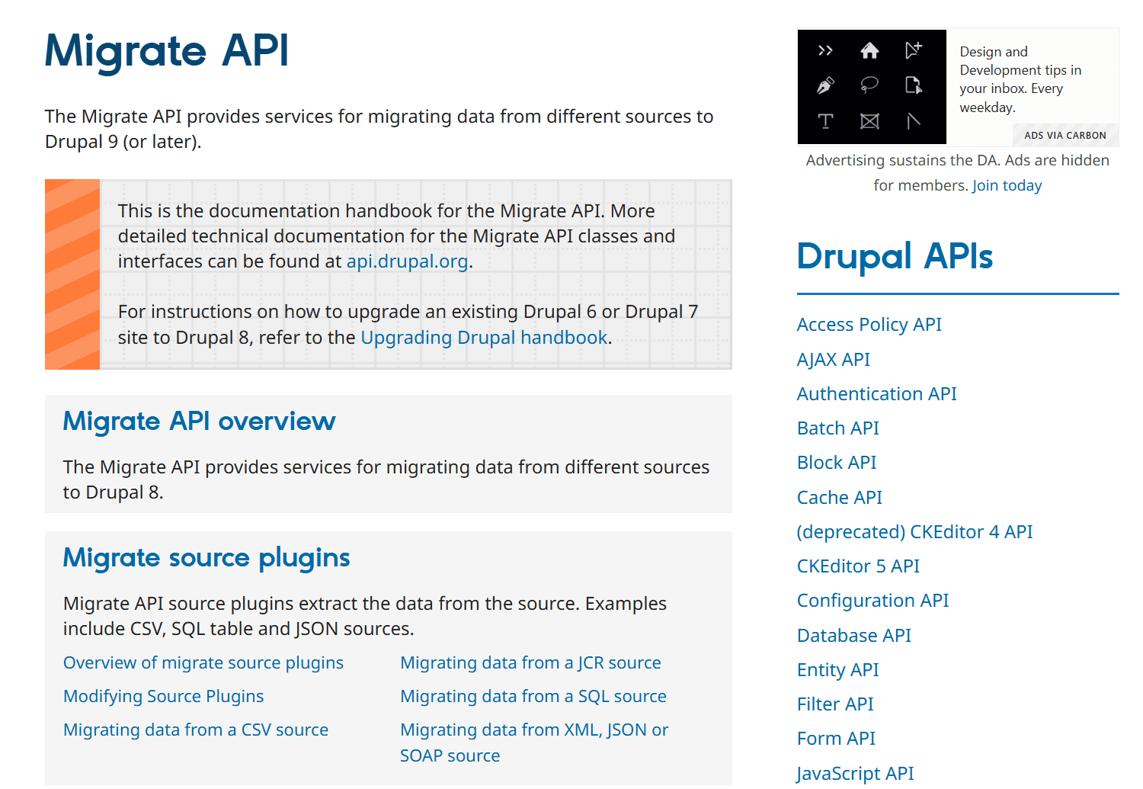Select the deprecated CKEditor 4 API link
1143x789 pixels.
pyautogui.click(x=914, y=532)
